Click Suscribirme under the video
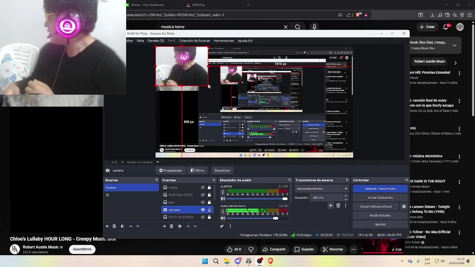This screenshot has height=267, width=475. (82, 249)
